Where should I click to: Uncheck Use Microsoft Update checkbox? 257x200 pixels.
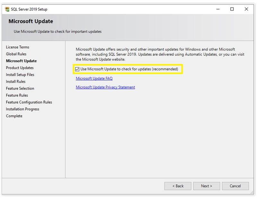pos(77,69)
